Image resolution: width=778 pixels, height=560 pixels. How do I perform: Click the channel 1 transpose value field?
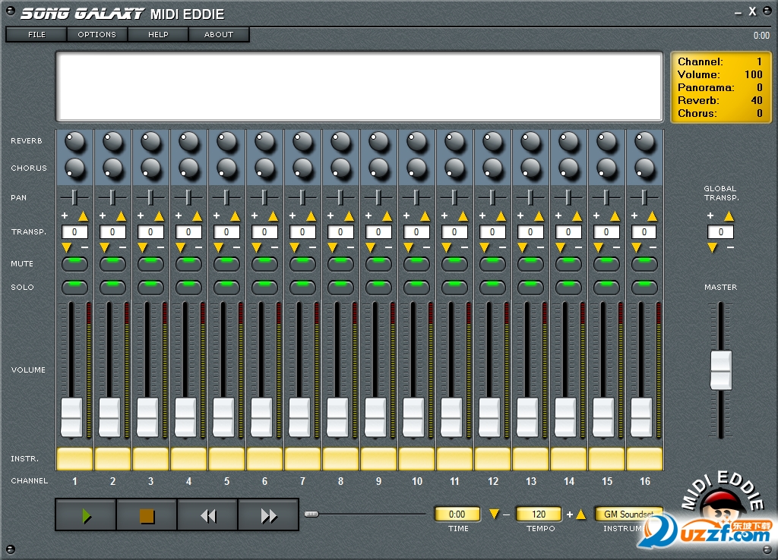[x=75, y=232]
